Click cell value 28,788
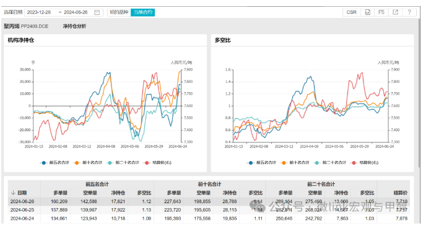The height and width of the screenshot is (226, 423). [x=230, y=201]
